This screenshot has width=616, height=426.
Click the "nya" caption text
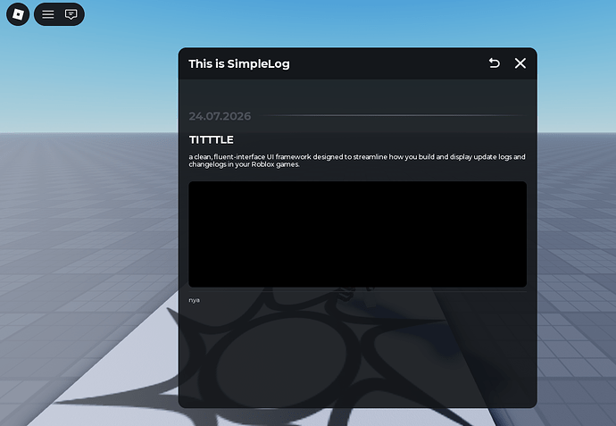click(194, 300)
